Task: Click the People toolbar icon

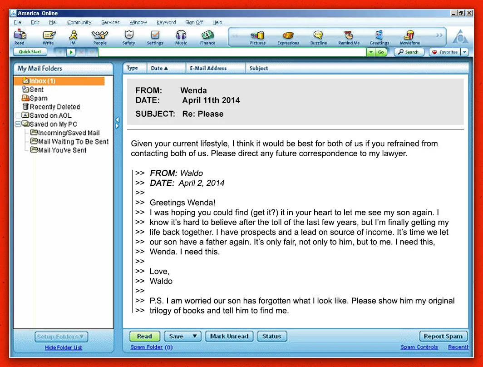Action: coord(100,37)
